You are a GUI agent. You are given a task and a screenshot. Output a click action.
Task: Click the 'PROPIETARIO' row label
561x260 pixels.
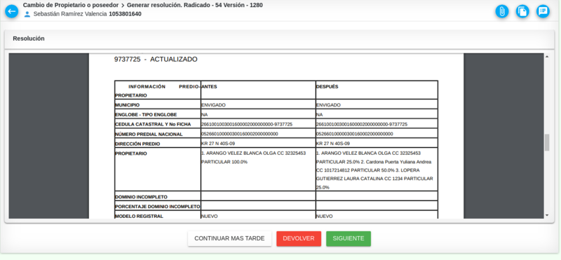click(131, 153)
